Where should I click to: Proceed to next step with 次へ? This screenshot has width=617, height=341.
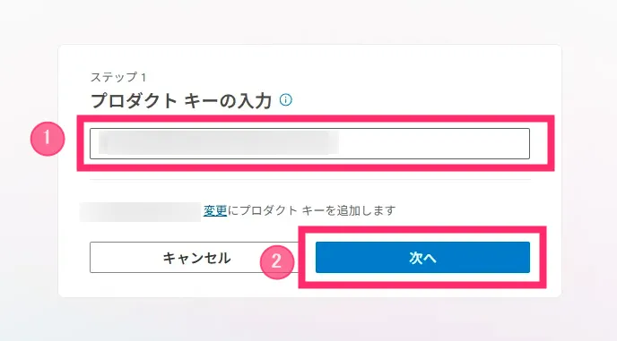click(x=422, y=258)
